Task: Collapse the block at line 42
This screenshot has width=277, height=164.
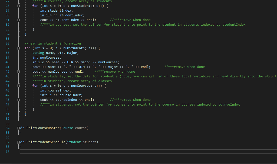Action: click(x=18, y=72)
